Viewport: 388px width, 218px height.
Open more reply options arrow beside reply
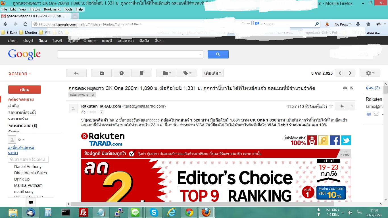pos(352,106)
